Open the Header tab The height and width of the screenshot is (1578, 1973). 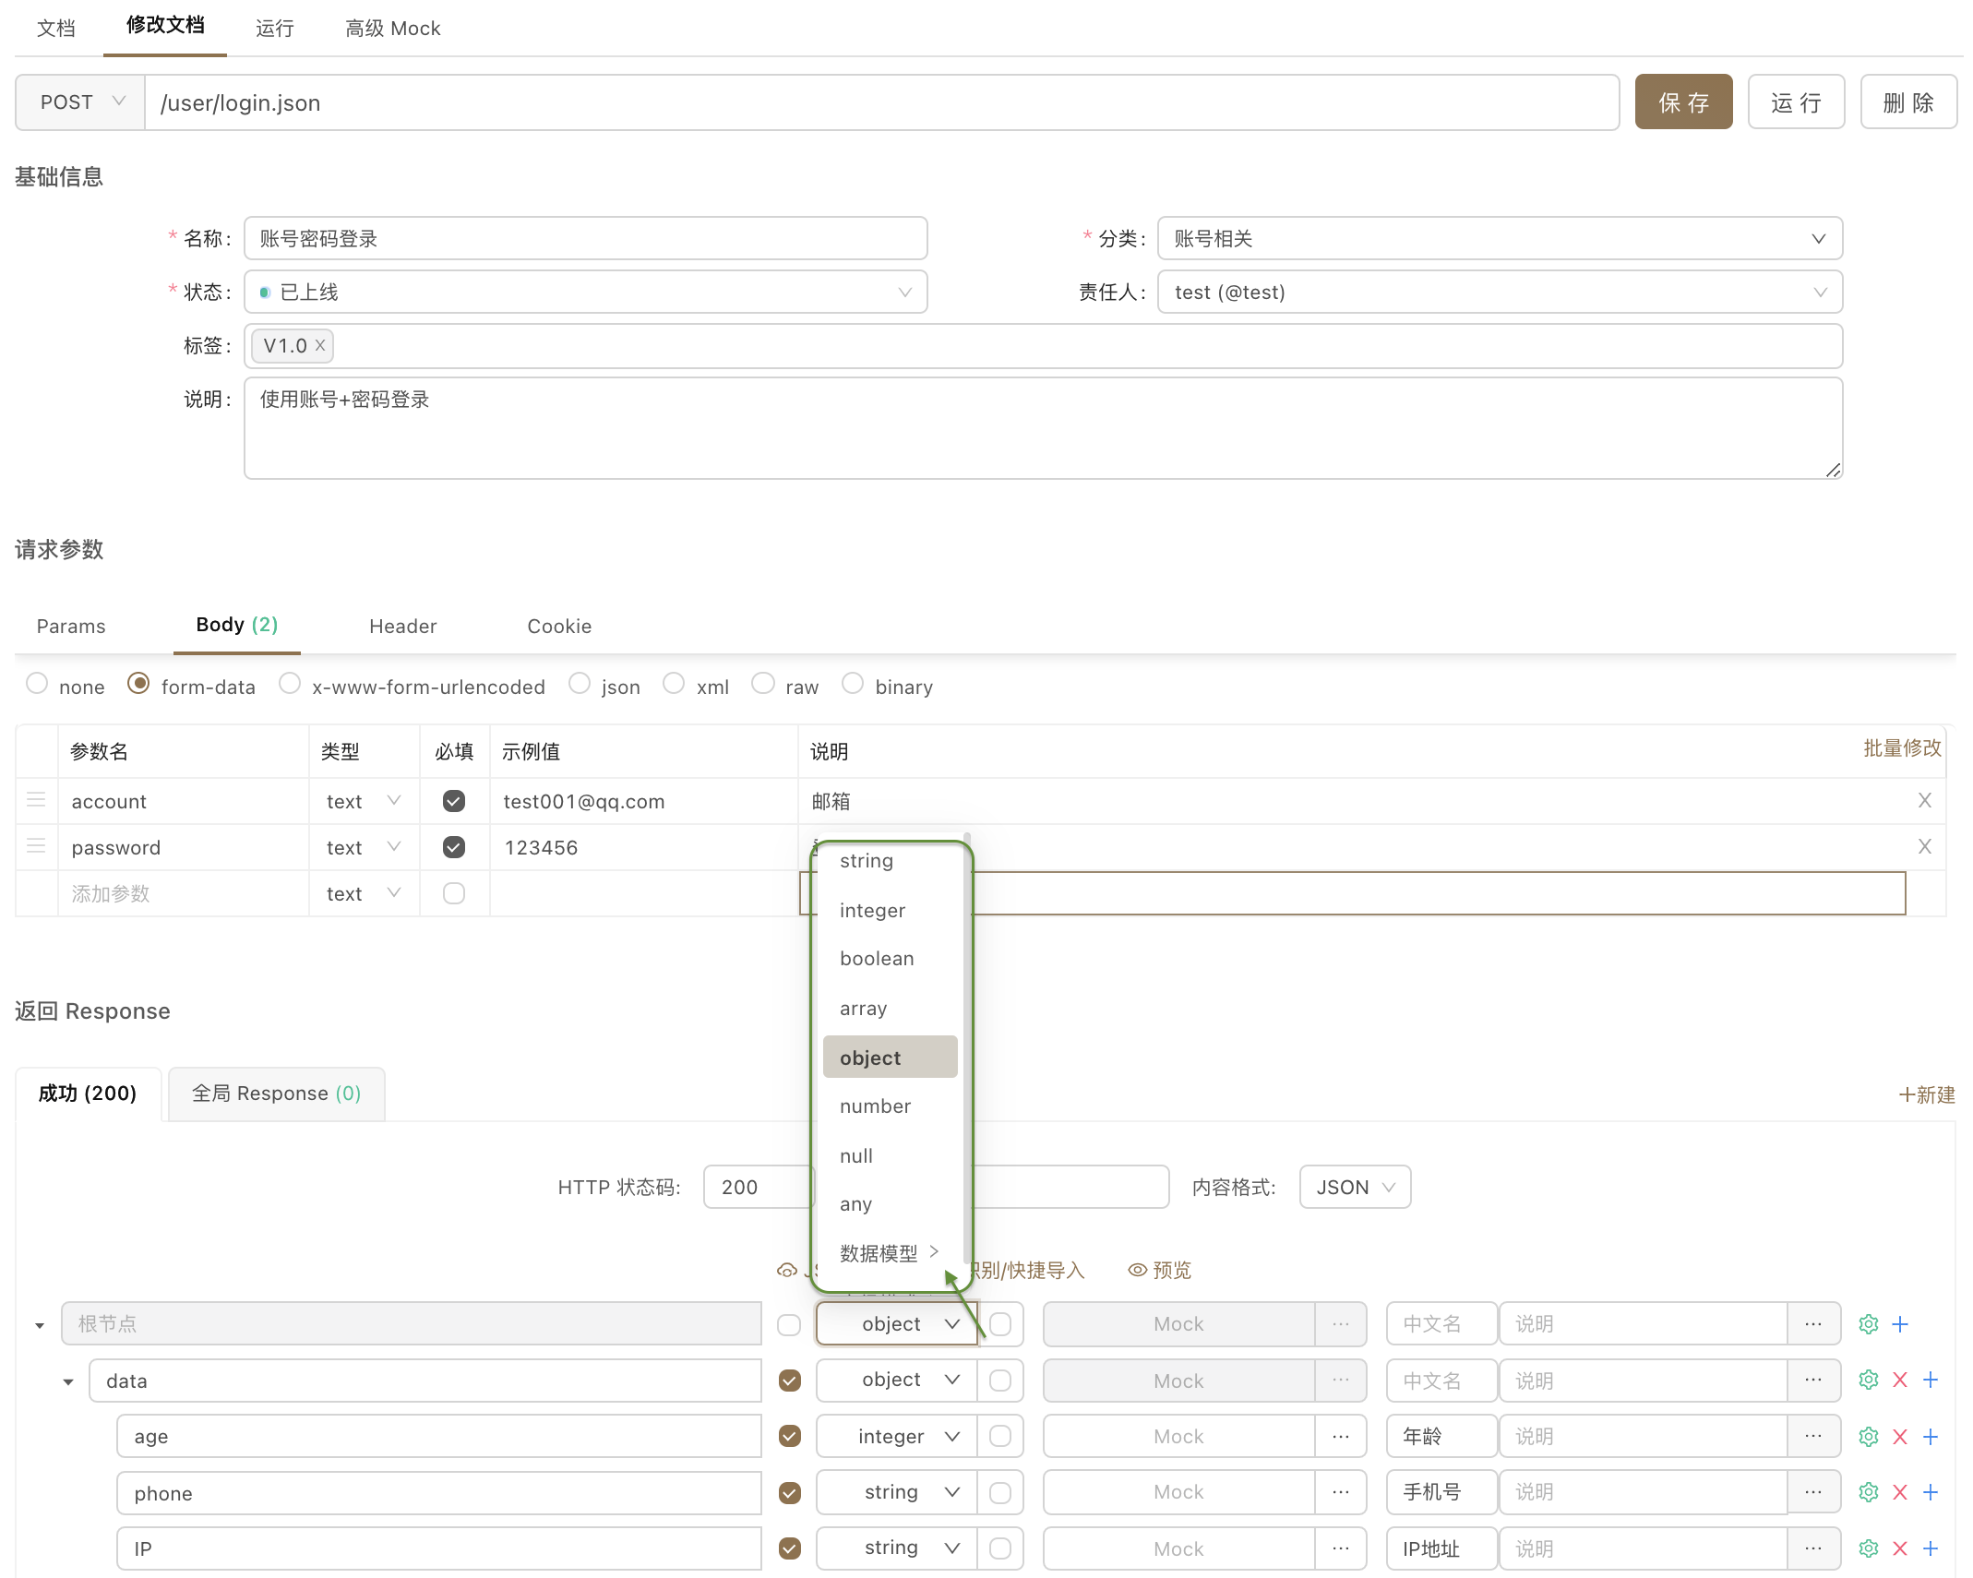tap(402, 627)
